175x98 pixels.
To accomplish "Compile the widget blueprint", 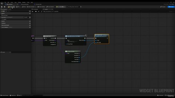I will [x=10, y=7].
